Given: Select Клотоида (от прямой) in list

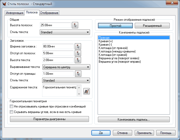Looking at the screenshot, I should 113,48.
